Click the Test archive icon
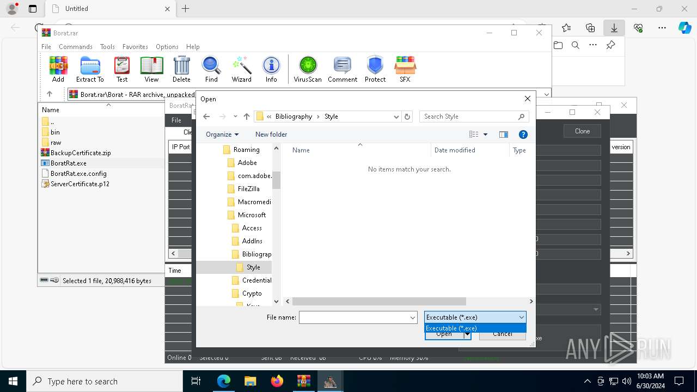697x392 pixels. [x=122, y=69]
